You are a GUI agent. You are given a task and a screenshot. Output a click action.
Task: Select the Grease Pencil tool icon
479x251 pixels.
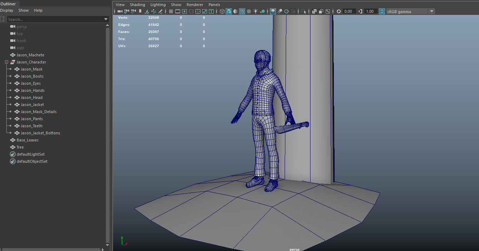(x=160, y=11)
